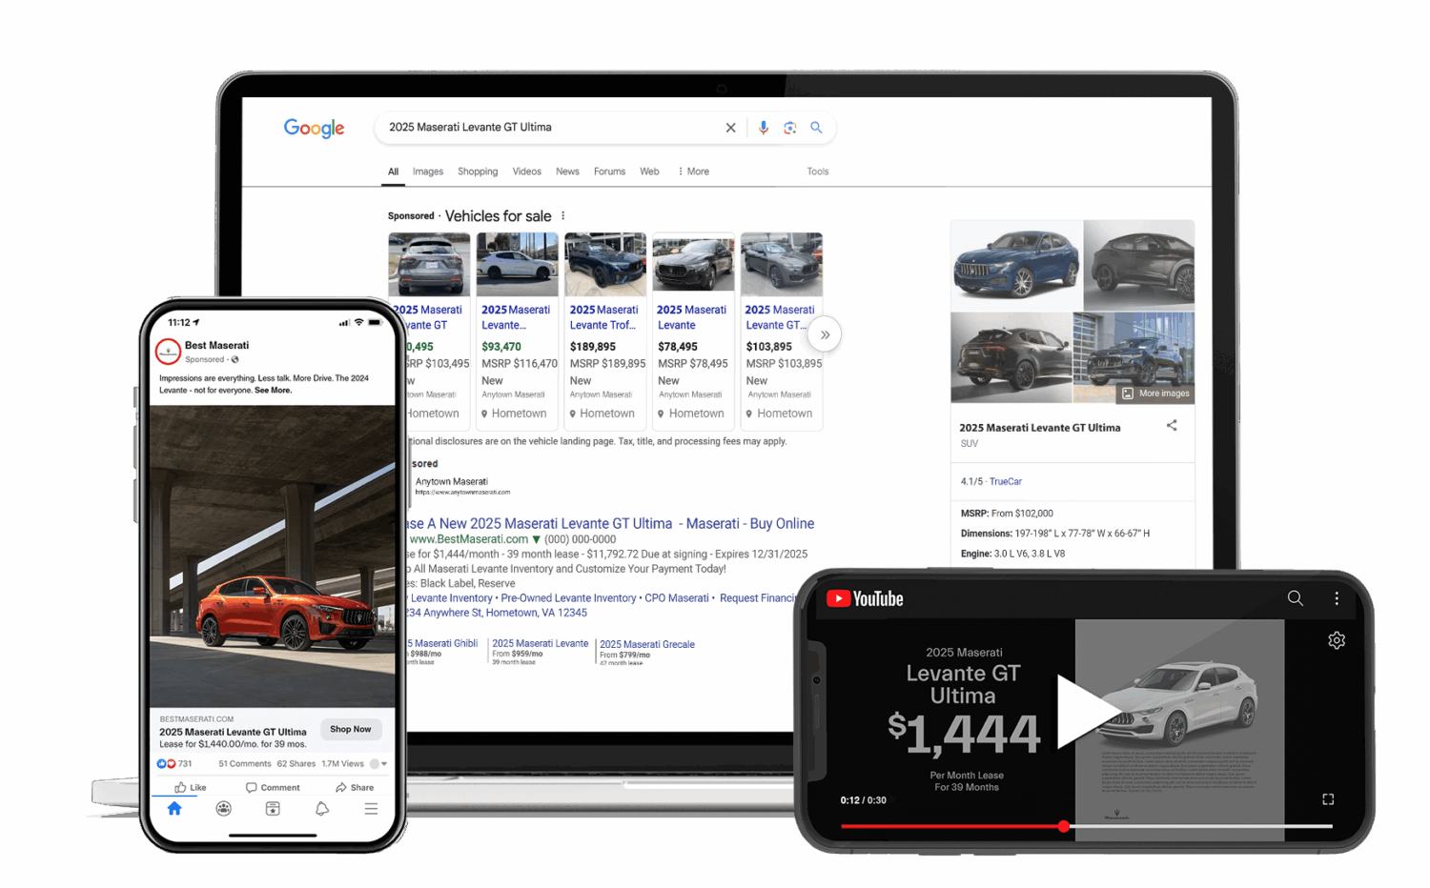Image resolution: width=1430 pixels, height=888 pixels.
Task: Open the TrueCar rating link in the knowledge panel
Action: [x=1006, y=482]
